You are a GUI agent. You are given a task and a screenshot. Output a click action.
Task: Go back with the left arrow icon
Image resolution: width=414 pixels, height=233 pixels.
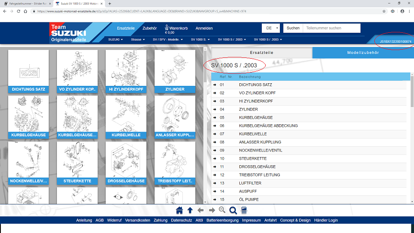pos(201,210)
